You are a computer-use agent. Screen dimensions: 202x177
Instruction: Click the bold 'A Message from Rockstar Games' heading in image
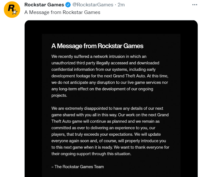coord(97,46)
